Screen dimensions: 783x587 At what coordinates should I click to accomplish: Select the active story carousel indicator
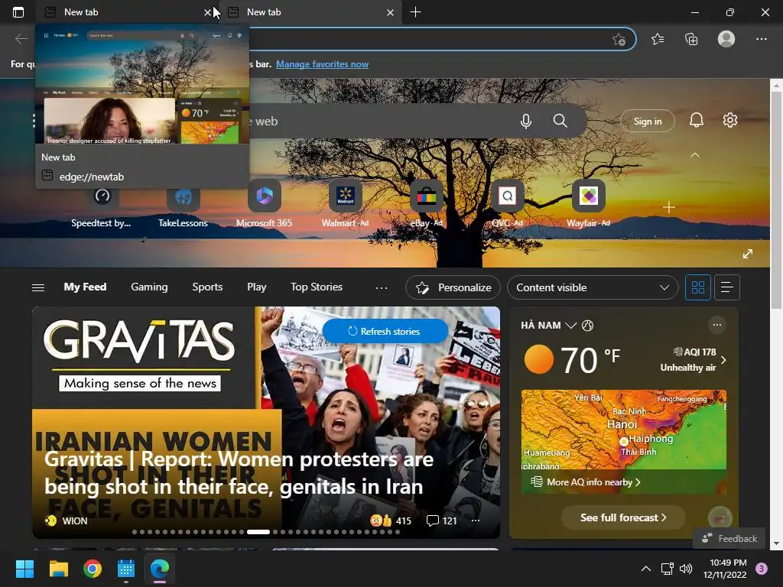coord(258,532)
